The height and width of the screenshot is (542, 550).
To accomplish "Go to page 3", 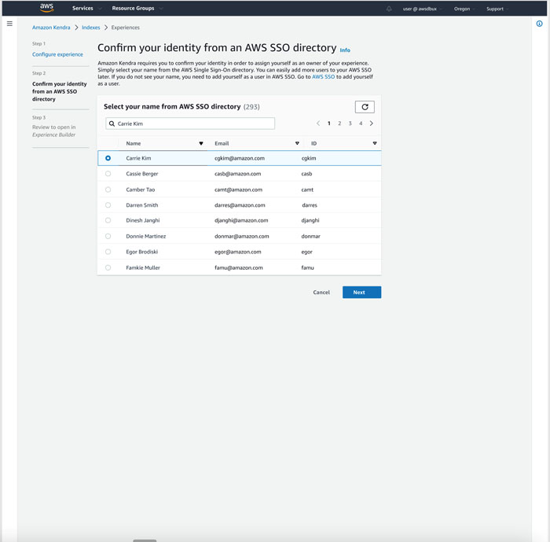I will 350,124.
